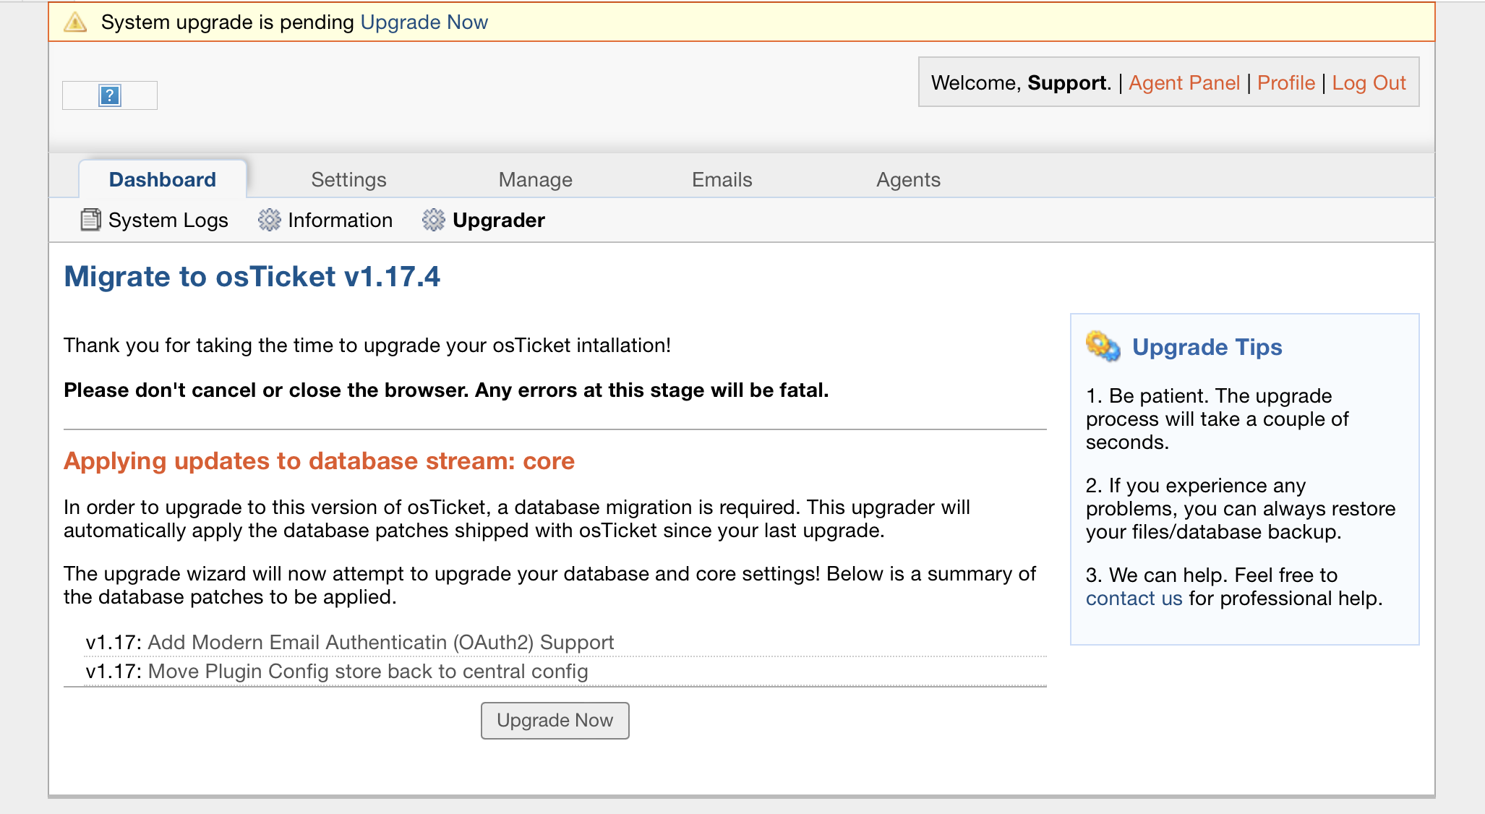Open the Information submenu item
Viewport: 1485px width, 814px height.
tap(340, 220)
